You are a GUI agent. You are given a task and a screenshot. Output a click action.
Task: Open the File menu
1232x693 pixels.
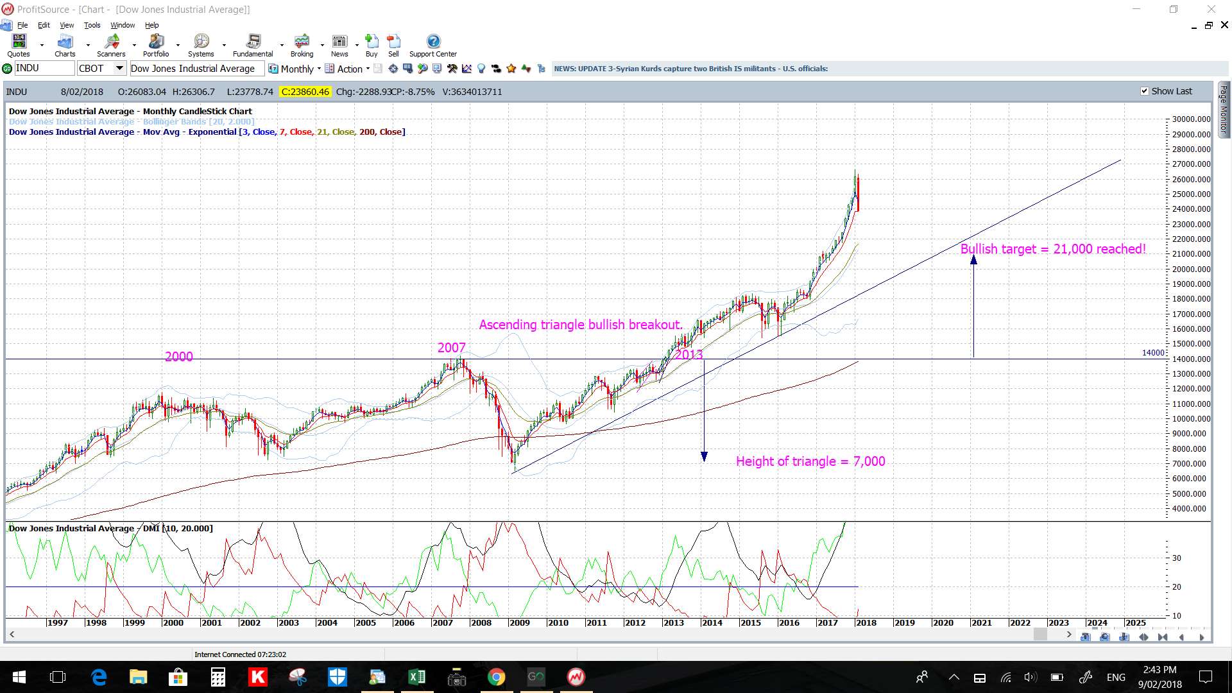(22, 25)
